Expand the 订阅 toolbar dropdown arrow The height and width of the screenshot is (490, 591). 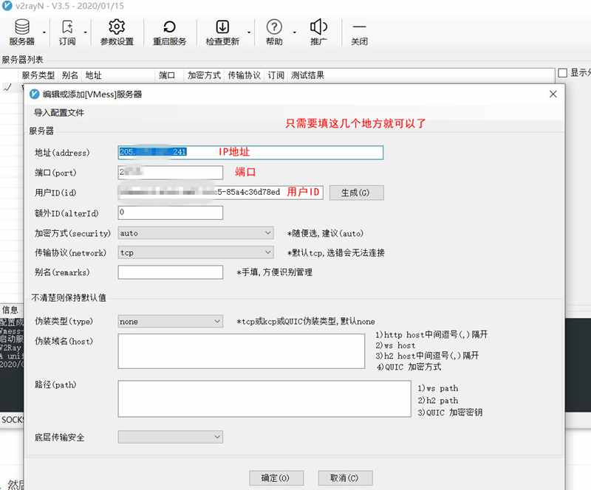tap(85, 32)
